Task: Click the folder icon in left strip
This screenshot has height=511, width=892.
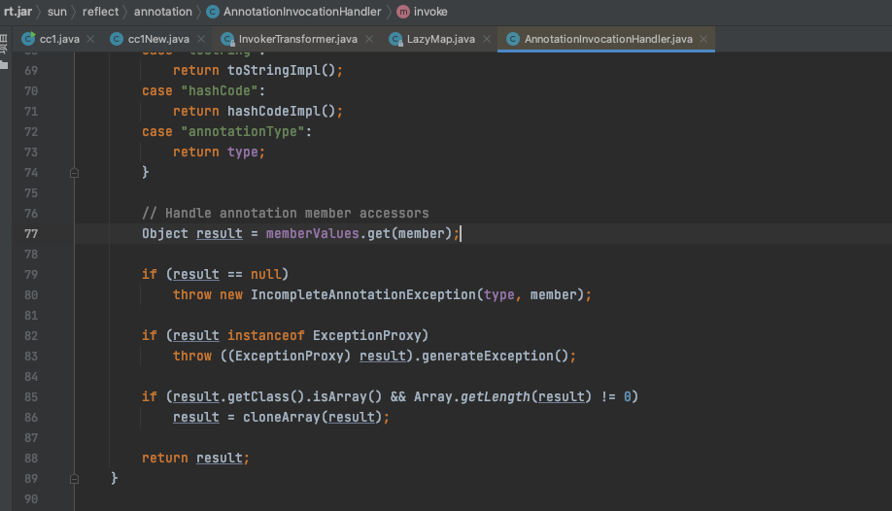Action: [x=4, y=65]
